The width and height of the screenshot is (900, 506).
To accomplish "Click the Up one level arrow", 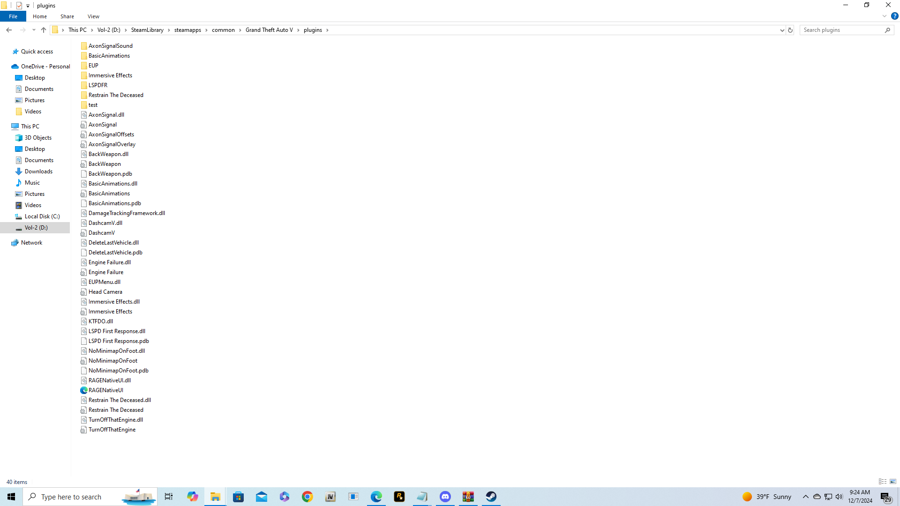I will tap(44, 30).
